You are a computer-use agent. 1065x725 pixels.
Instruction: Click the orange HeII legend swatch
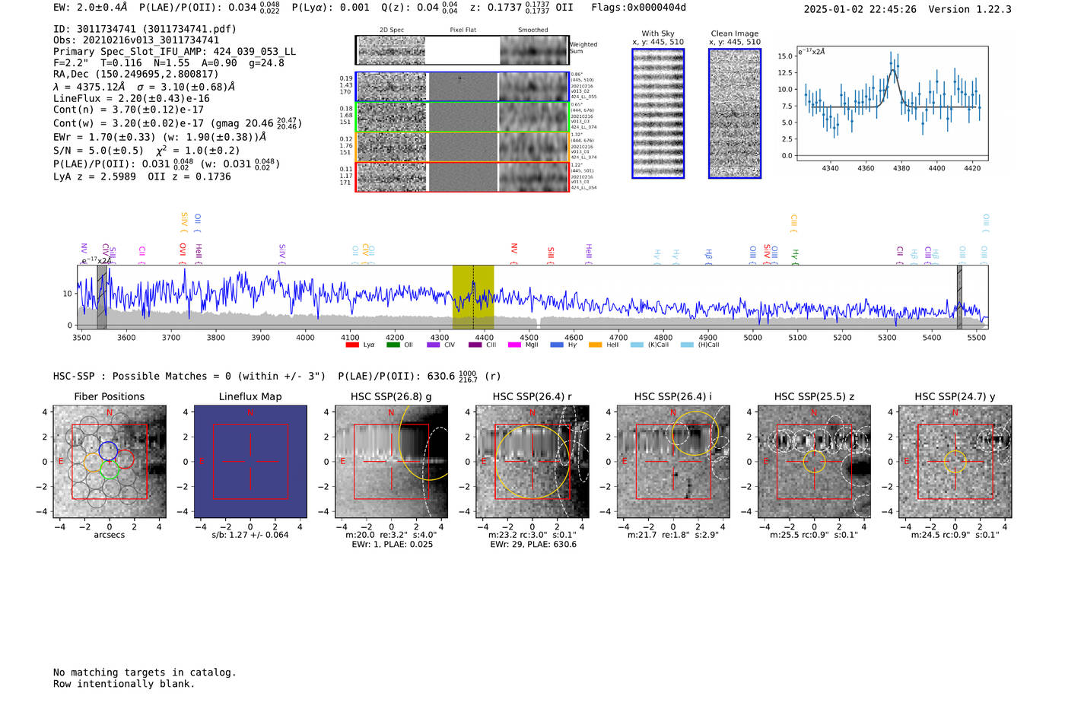pos(595,345)
